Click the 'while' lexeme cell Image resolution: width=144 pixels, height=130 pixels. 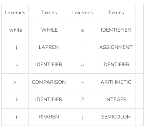(x=15, y=30)
